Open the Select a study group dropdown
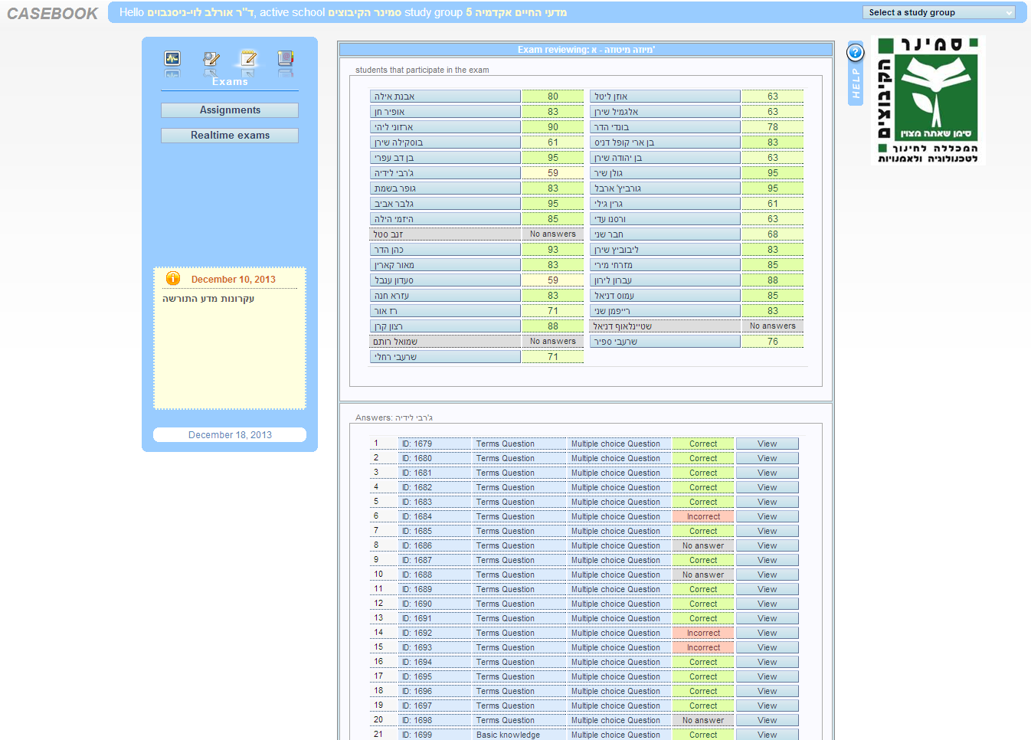 [940, 12]
